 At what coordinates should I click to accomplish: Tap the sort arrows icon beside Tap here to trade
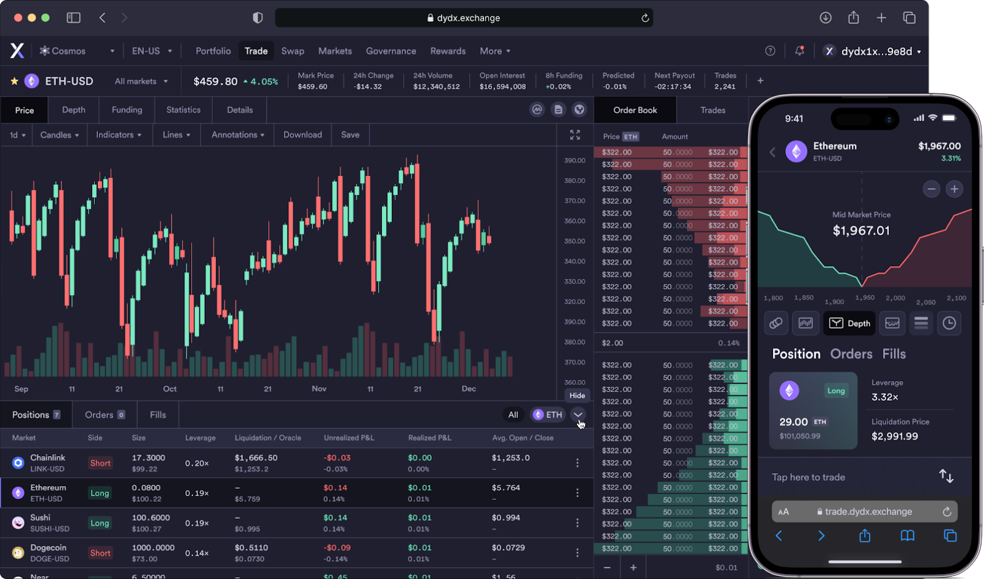[x=945, y=476]
